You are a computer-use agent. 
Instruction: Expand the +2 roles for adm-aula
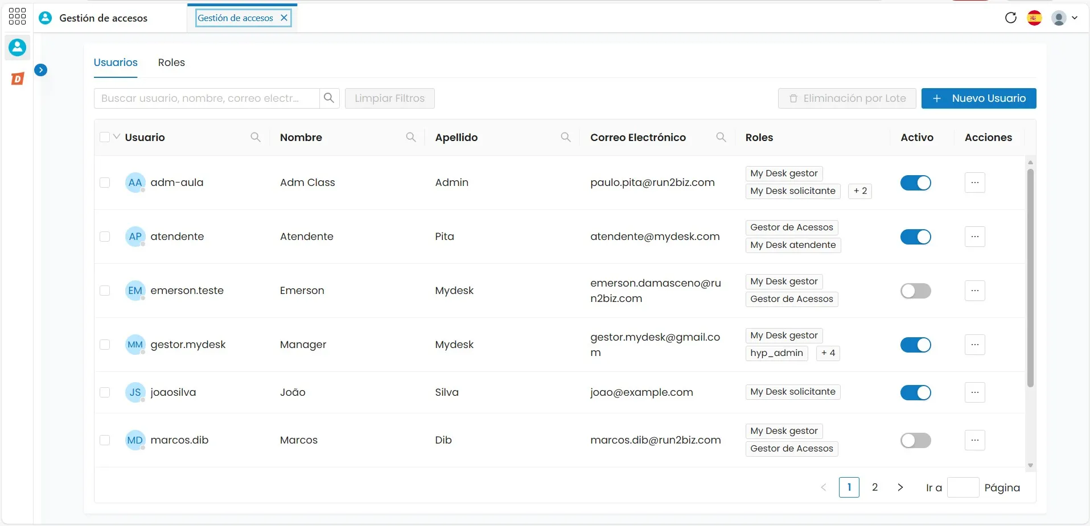click(x=859, y=191)
